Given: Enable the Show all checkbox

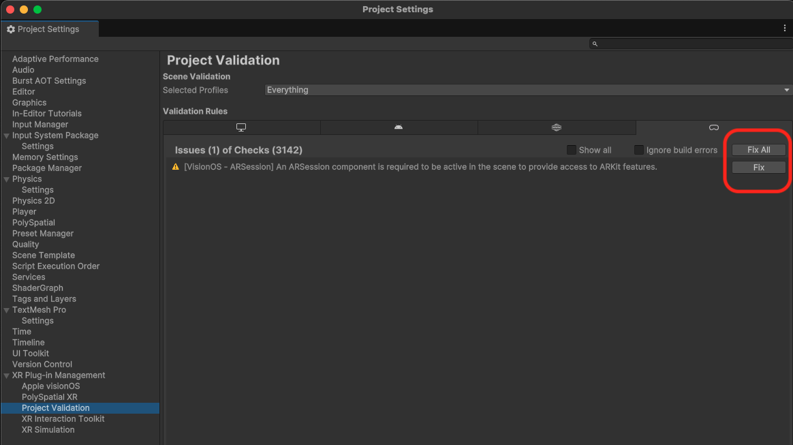Looking at the screenshot, I should click(x=571, y=150).
